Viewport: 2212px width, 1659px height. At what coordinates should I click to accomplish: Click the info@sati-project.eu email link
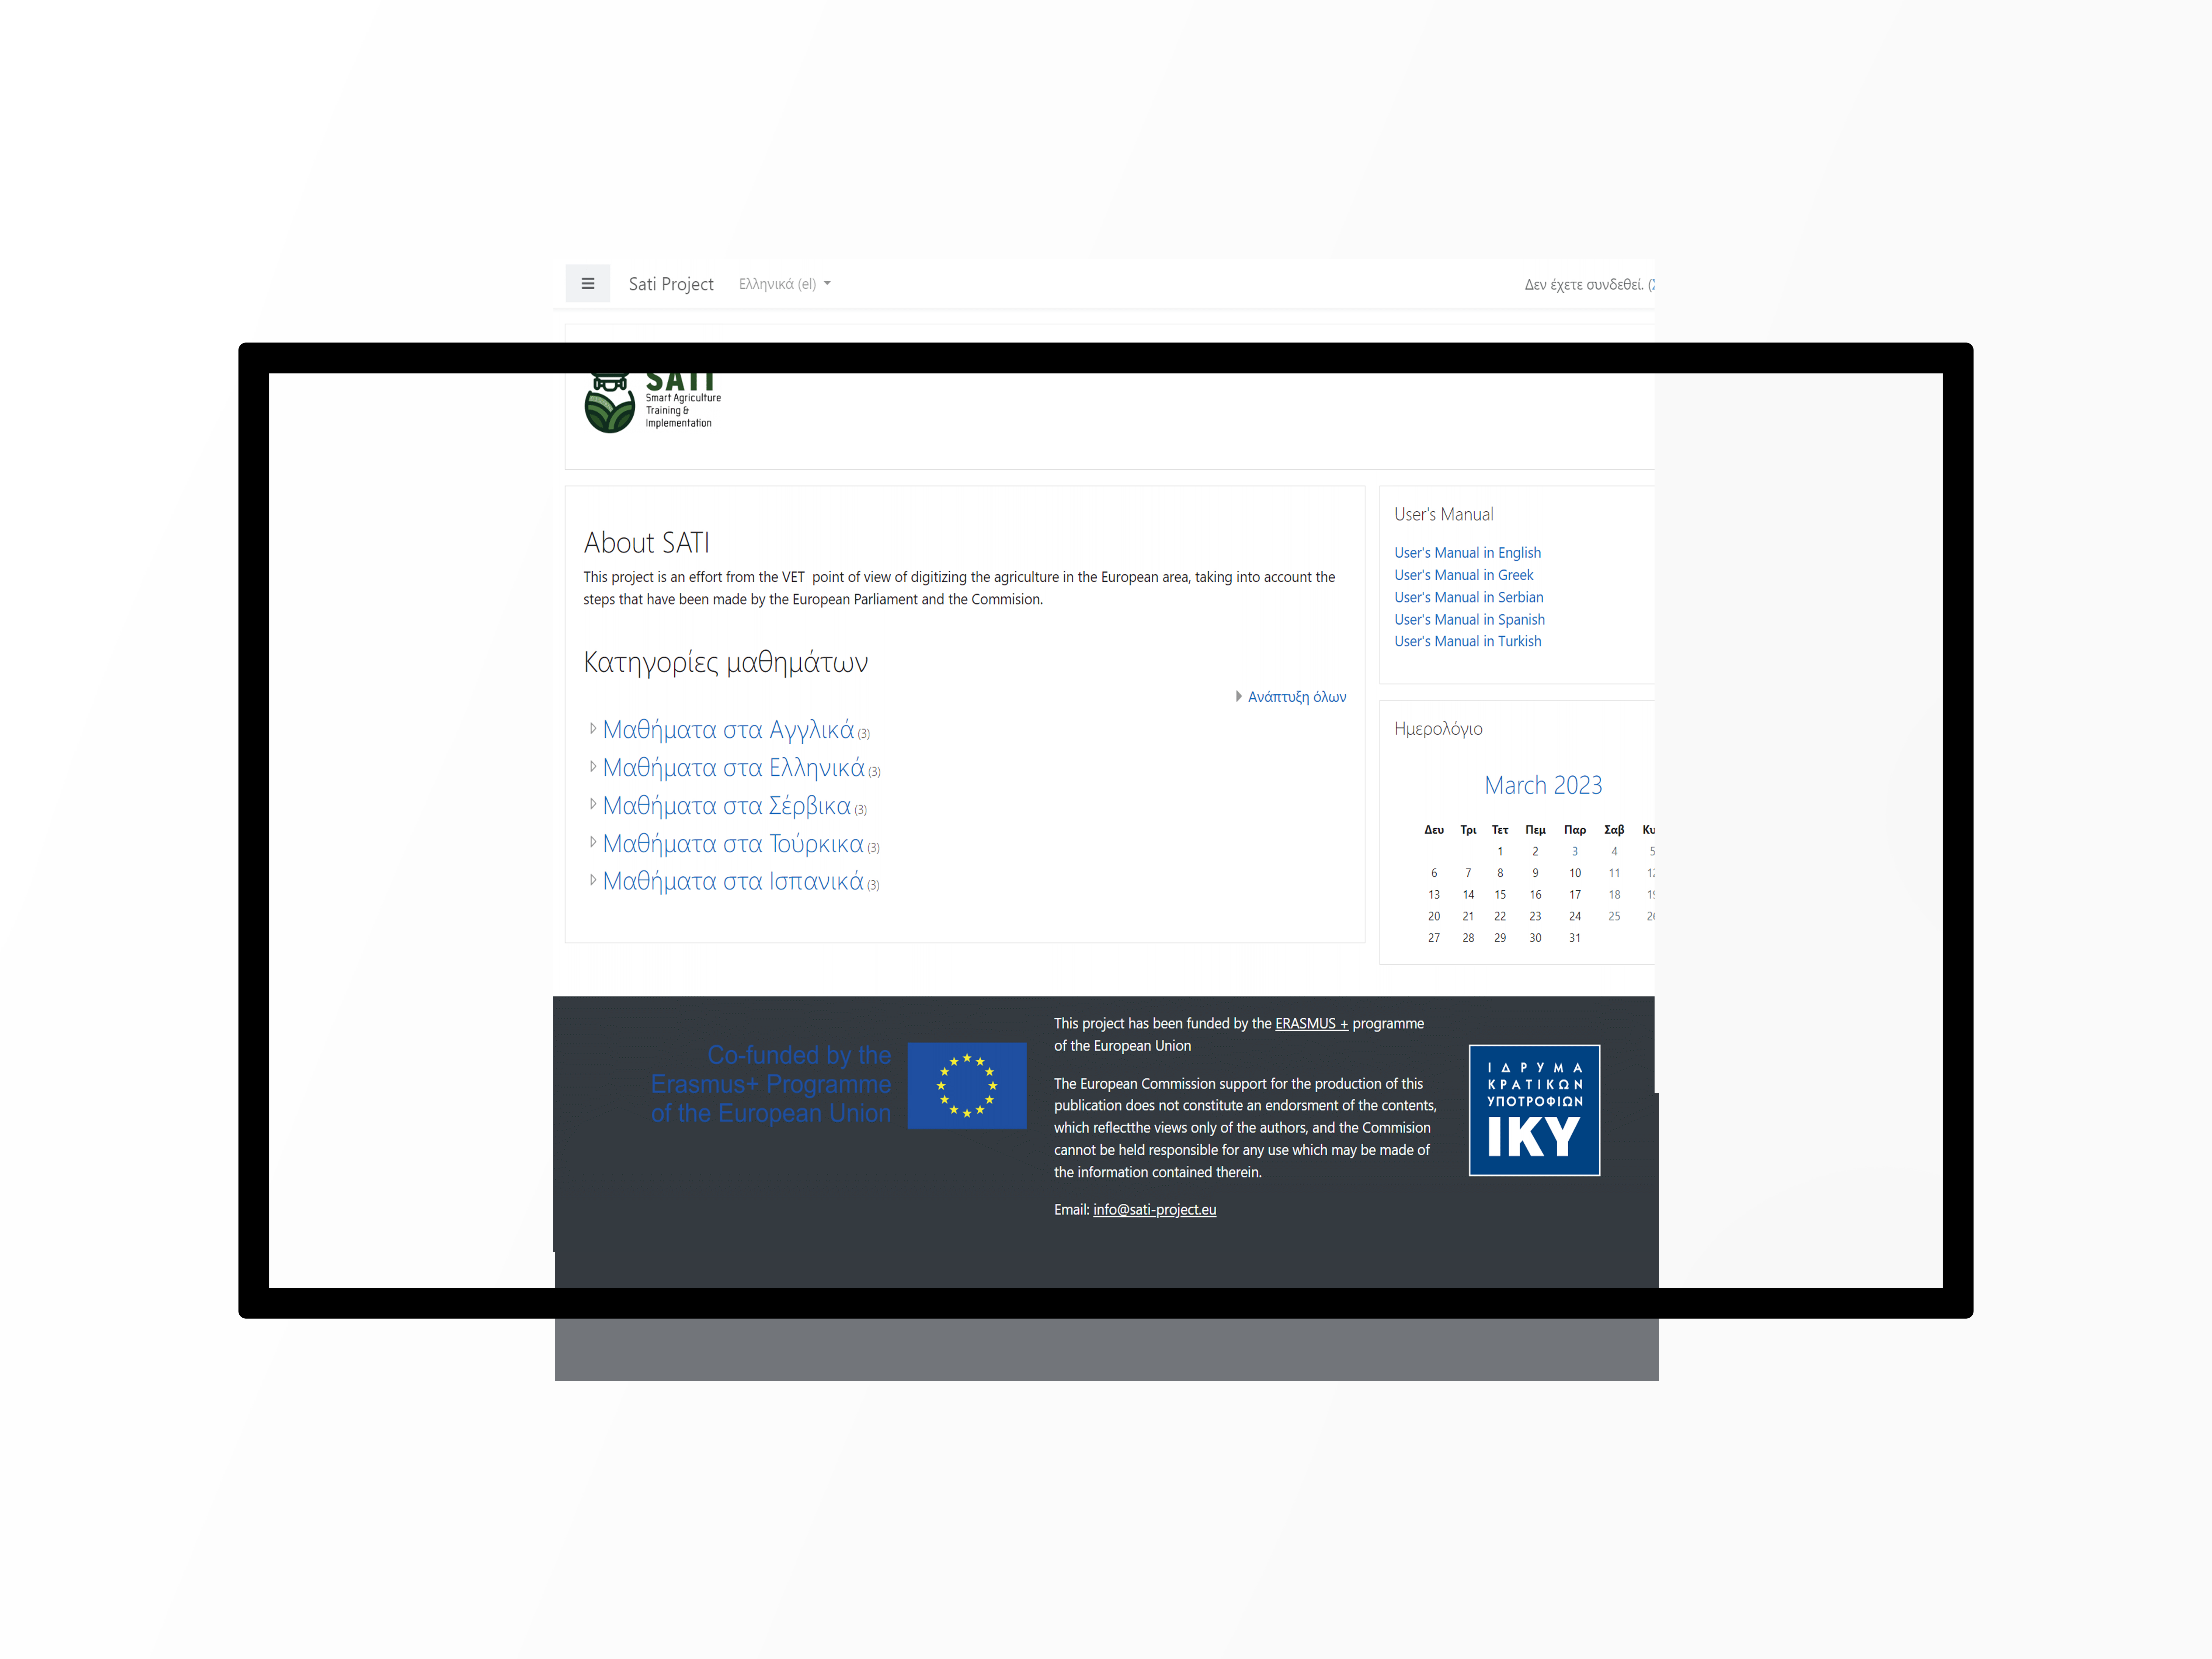(1155, 1208)
